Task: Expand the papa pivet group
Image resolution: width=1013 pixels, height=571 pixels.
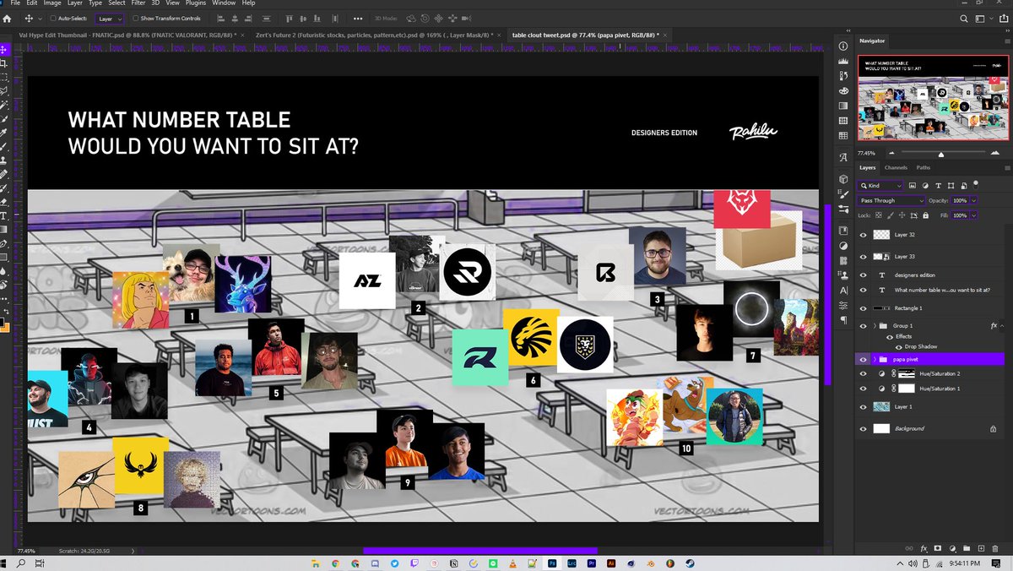Action: (874, 359)
